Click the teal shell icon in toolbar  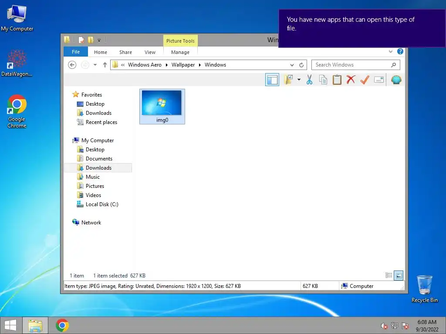(x=396, y=80)
